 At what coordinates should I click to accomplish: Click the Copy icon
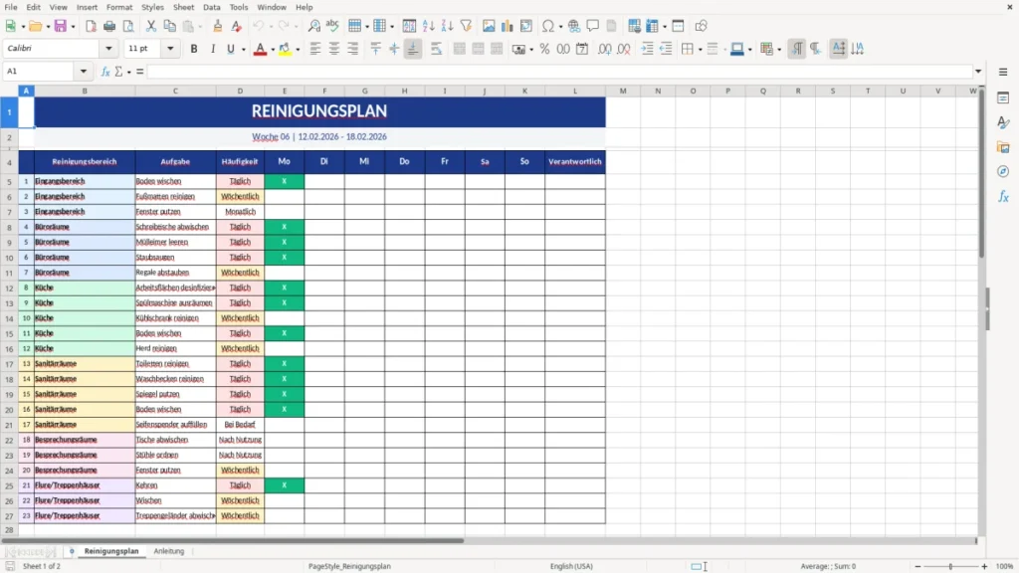click(169, 26)
